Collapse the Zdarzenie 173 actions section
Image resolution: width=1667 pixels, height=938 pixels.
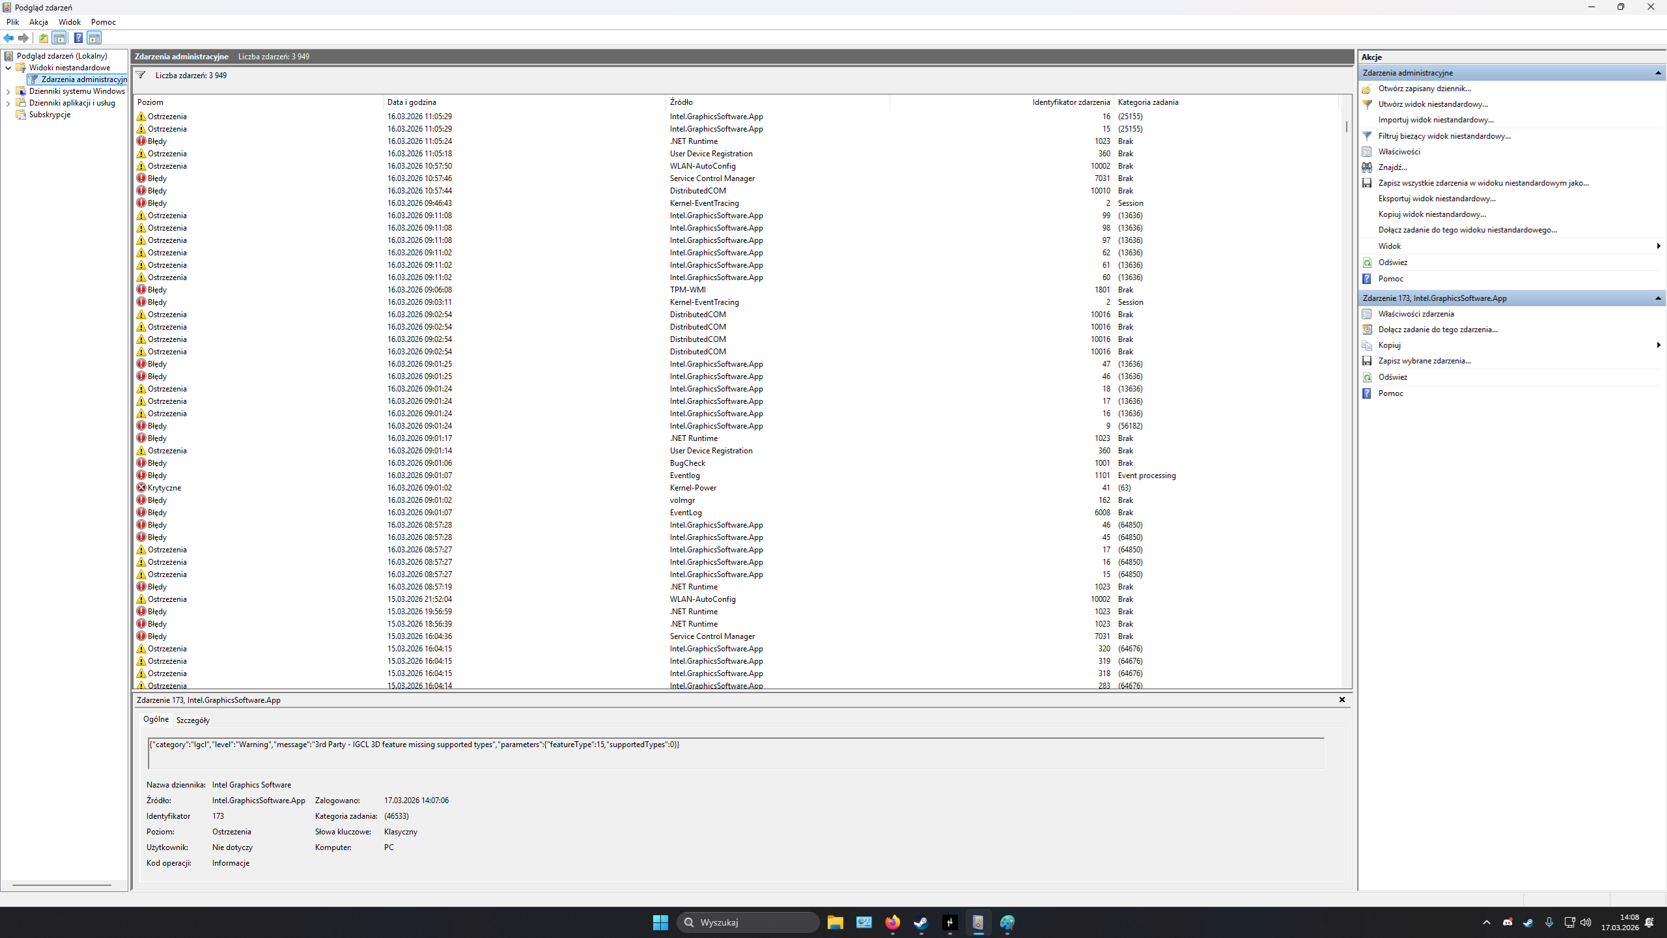pyautogui.click(x=1658, y=298)
